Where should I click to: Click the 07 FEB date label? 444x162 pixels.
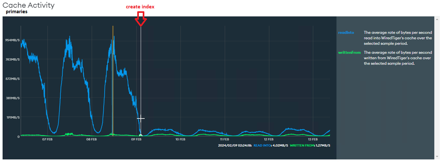tap(47, 139)
